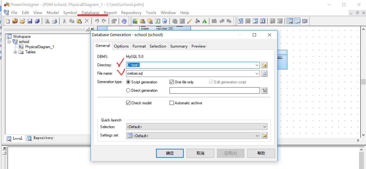Open the Quick launch Selection dropdown
Image resolution: width=366 pixels, height=169 pixels.
tap(265, 127)
